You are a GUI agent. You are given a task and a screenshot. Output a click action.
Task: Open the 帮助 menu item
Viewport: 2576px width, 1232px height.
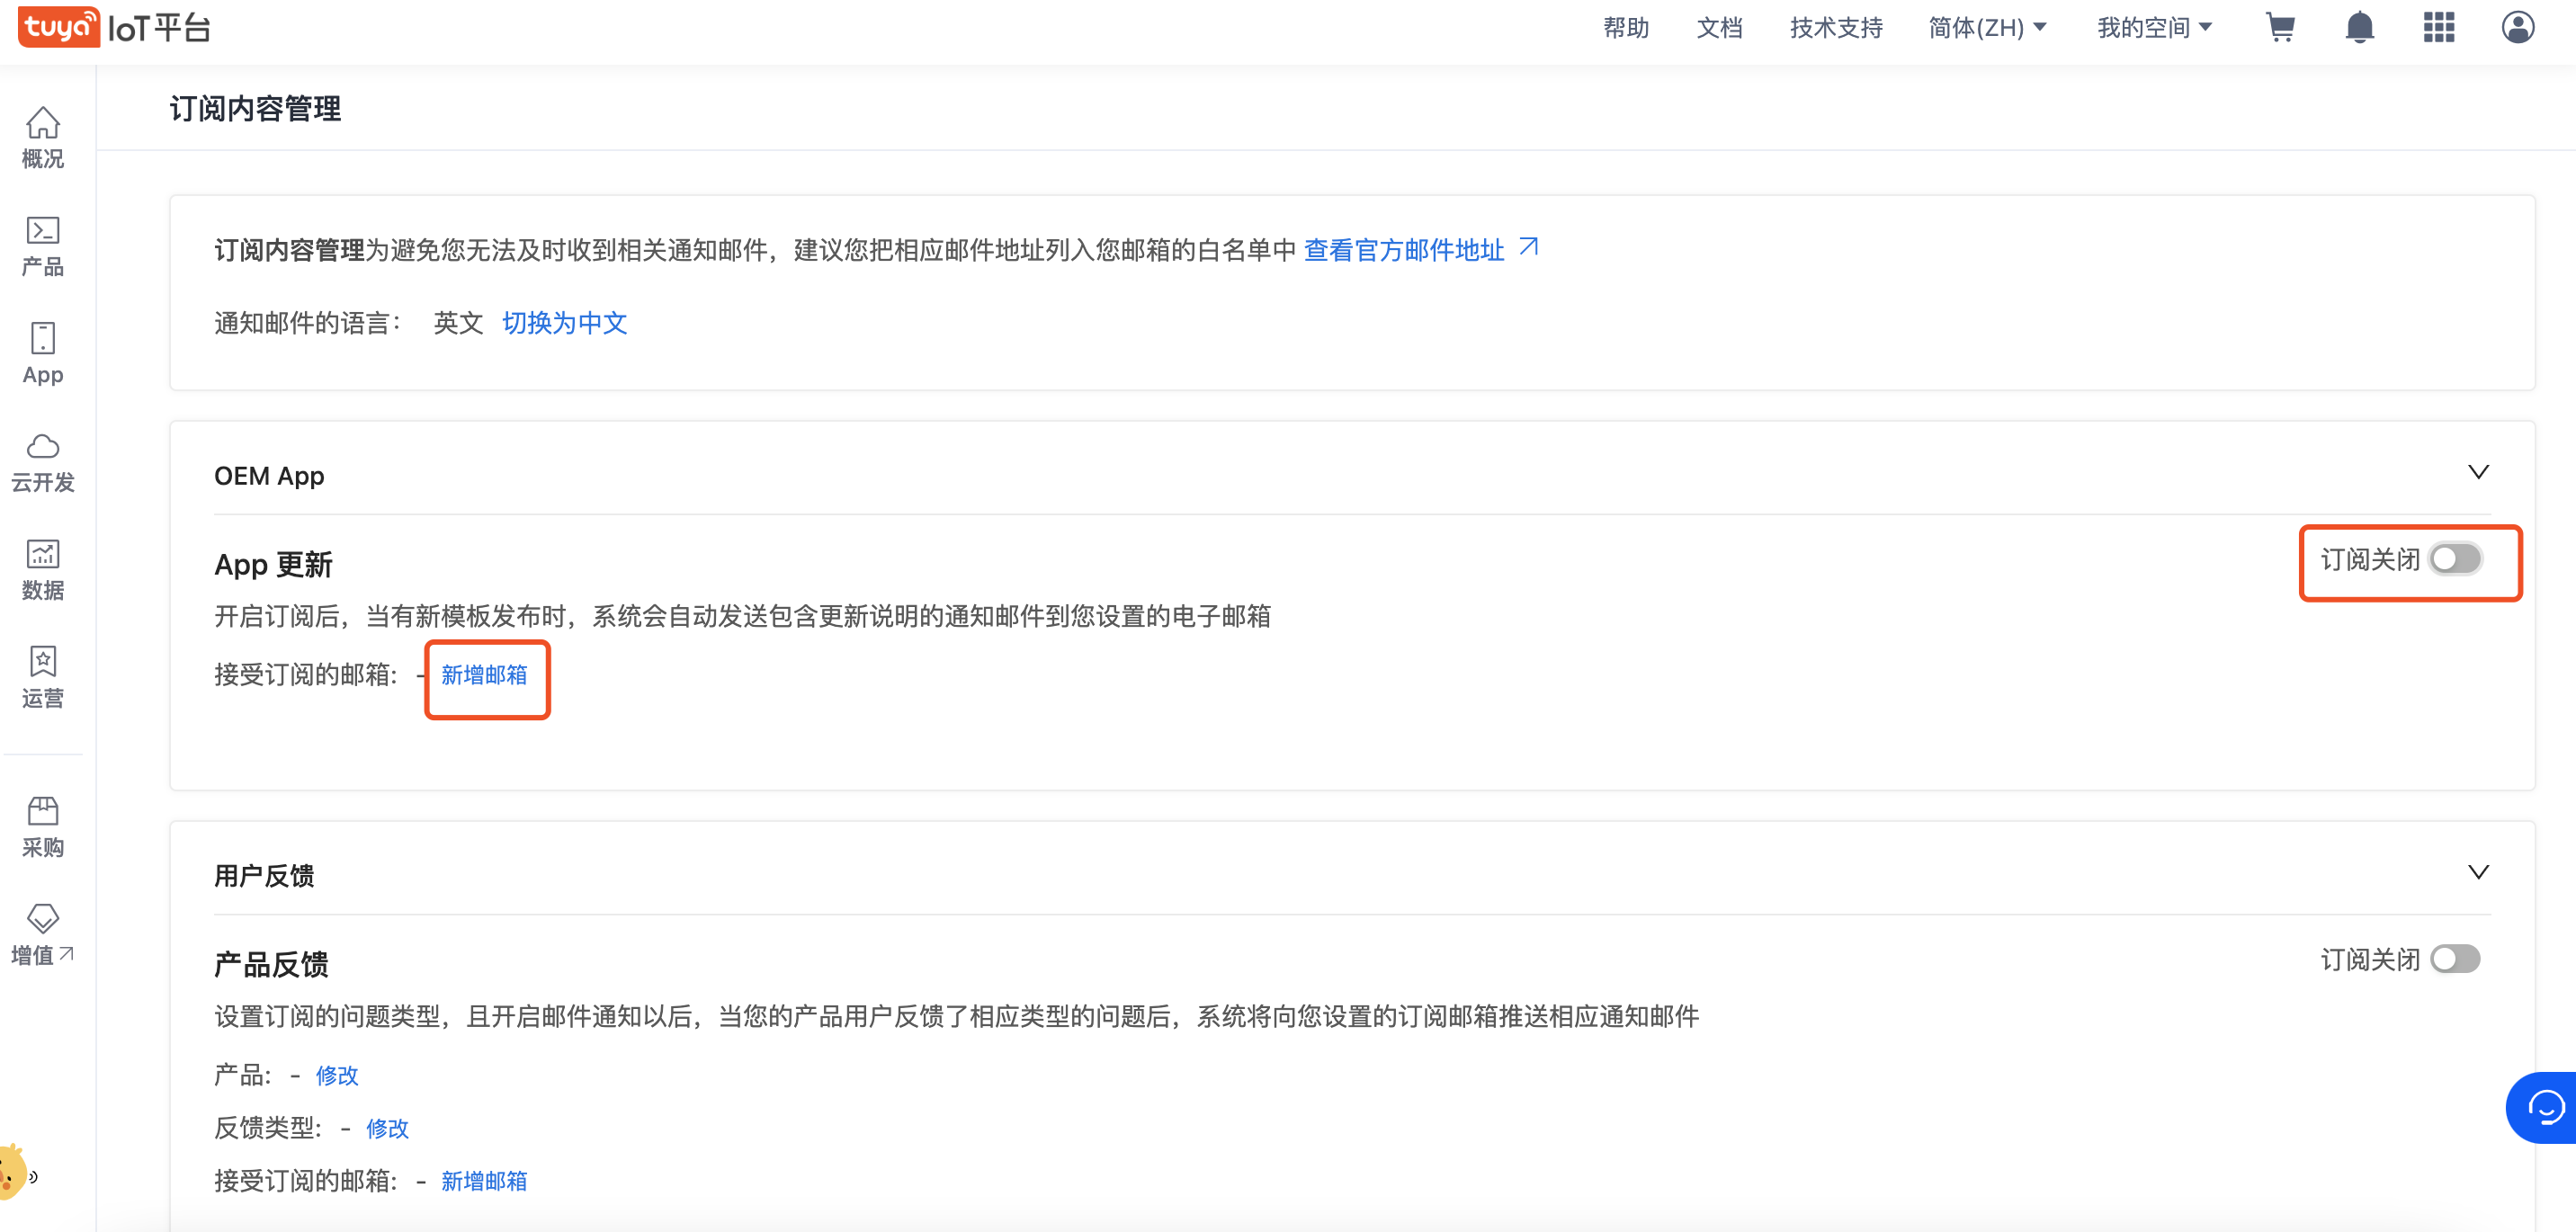coord(1626,27)
